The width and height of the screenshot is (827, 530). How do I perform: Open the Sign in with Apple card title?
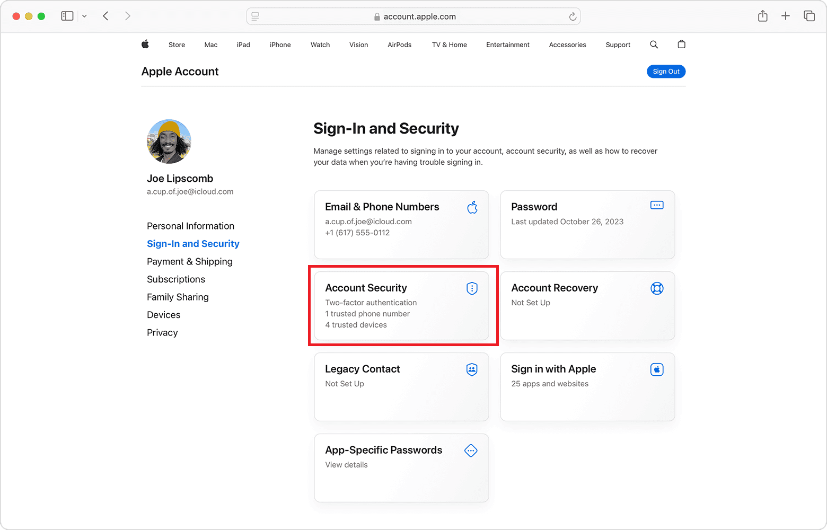point(553,369)
